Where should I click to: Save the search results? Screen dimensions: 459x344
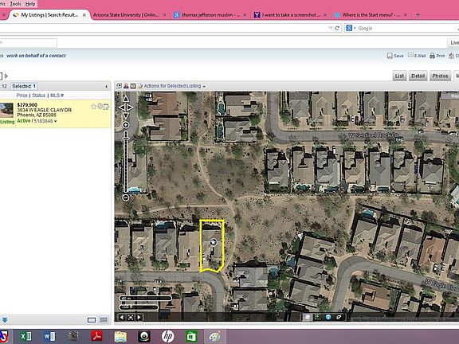click(395, 56)
